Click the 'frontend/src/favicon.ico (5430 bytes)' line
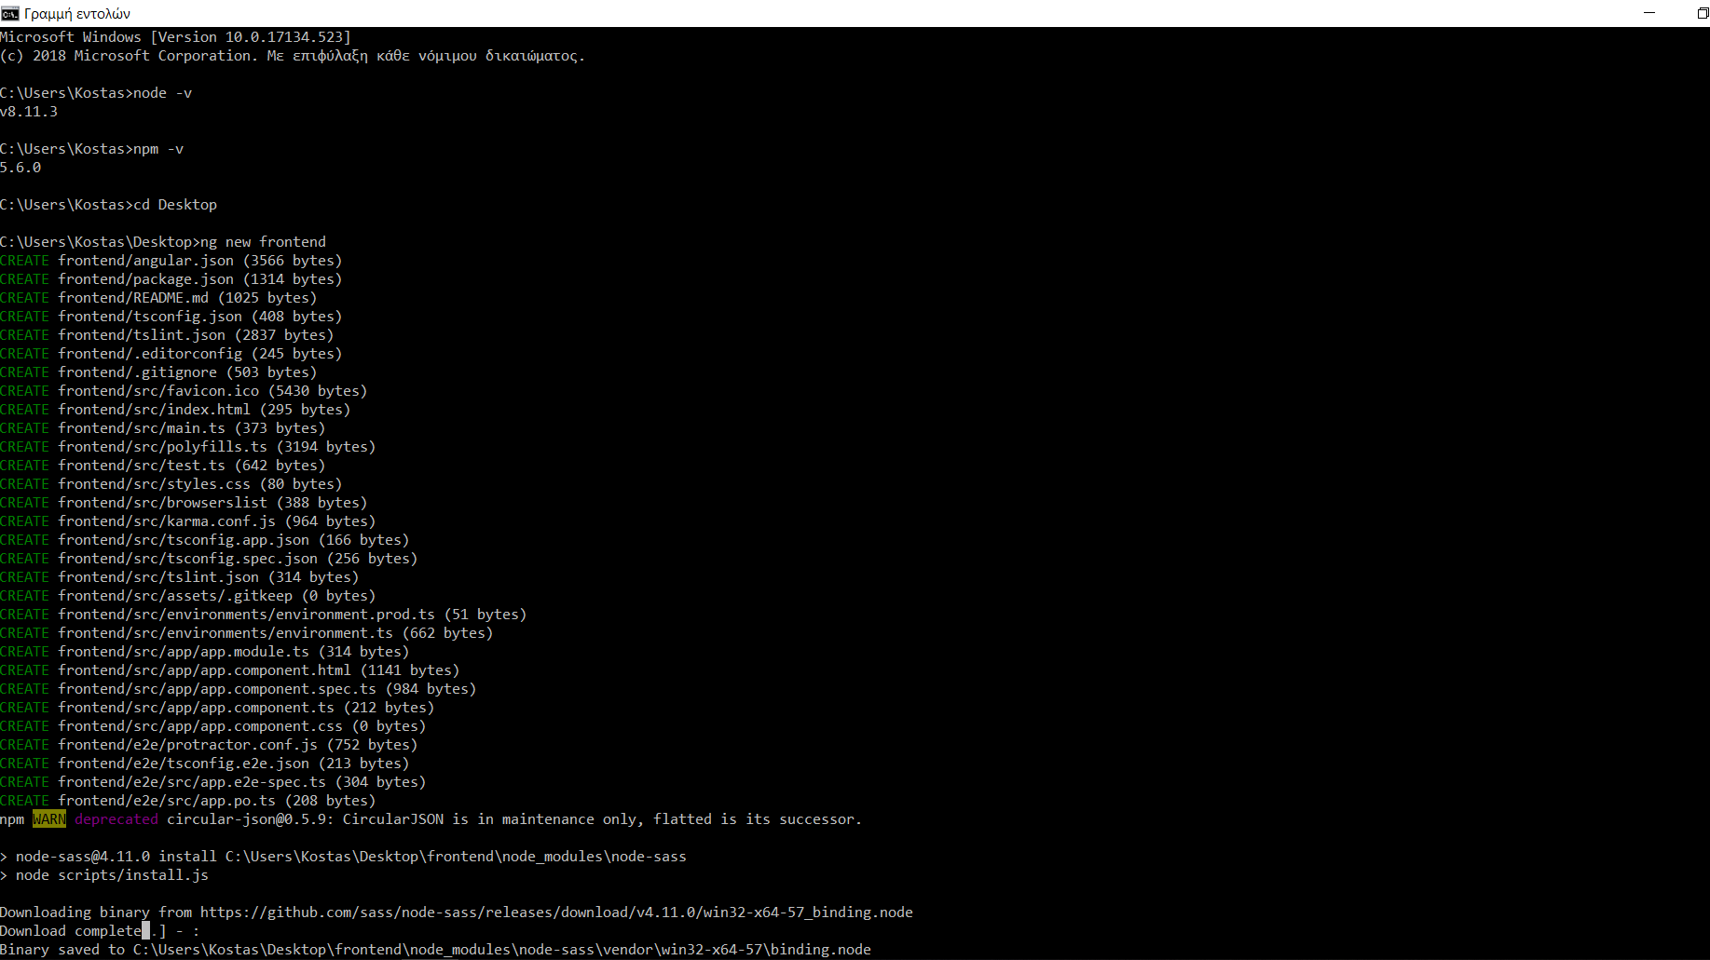Image resolution: width=1710 pixels, height=960 pixels. tap(184, 391)
